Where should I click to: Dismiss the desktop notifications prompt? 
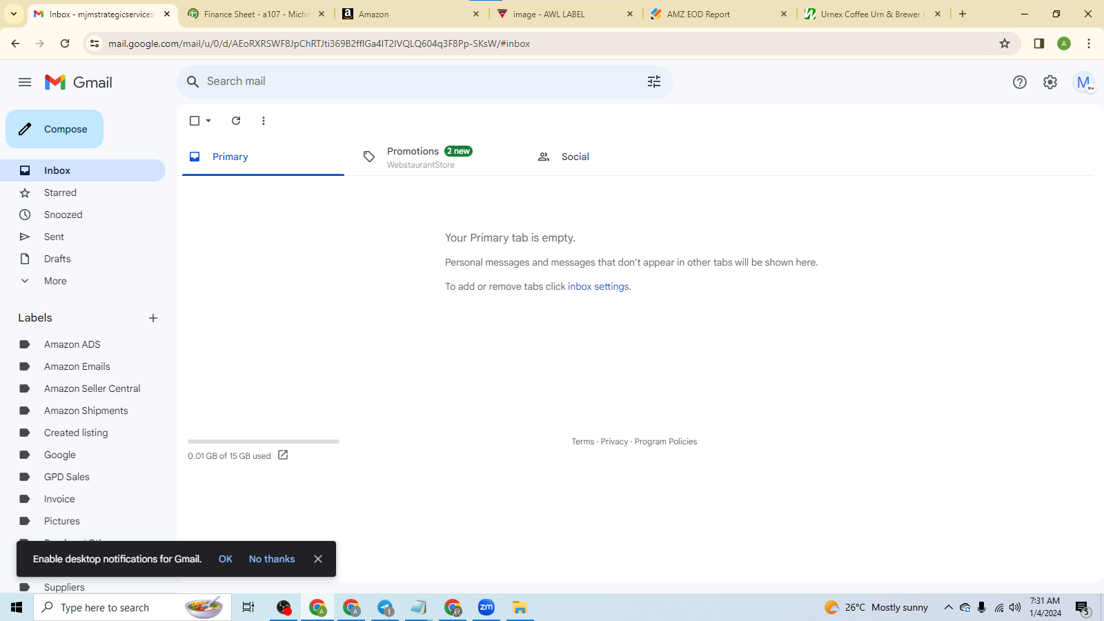point(318,559)
